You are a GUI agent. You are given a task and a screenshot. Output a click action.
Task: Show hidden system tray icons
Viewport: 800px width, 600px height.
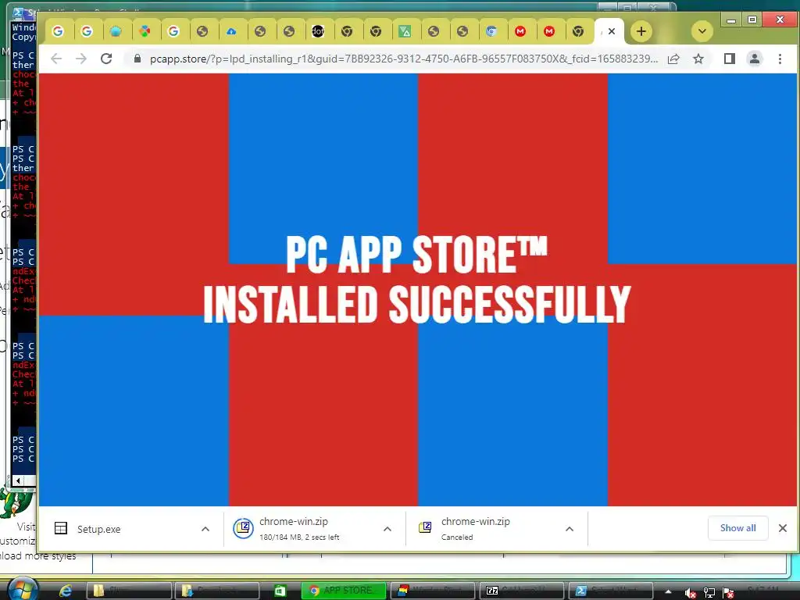tap(668, 592)
